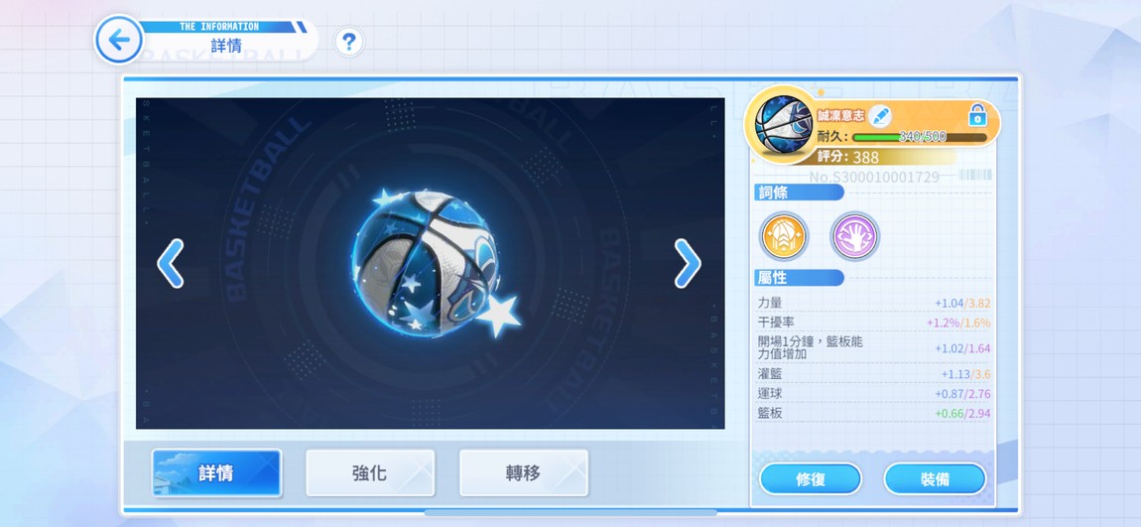
Task: View the orange trait badge under 詞條
Action: point(784,236)
